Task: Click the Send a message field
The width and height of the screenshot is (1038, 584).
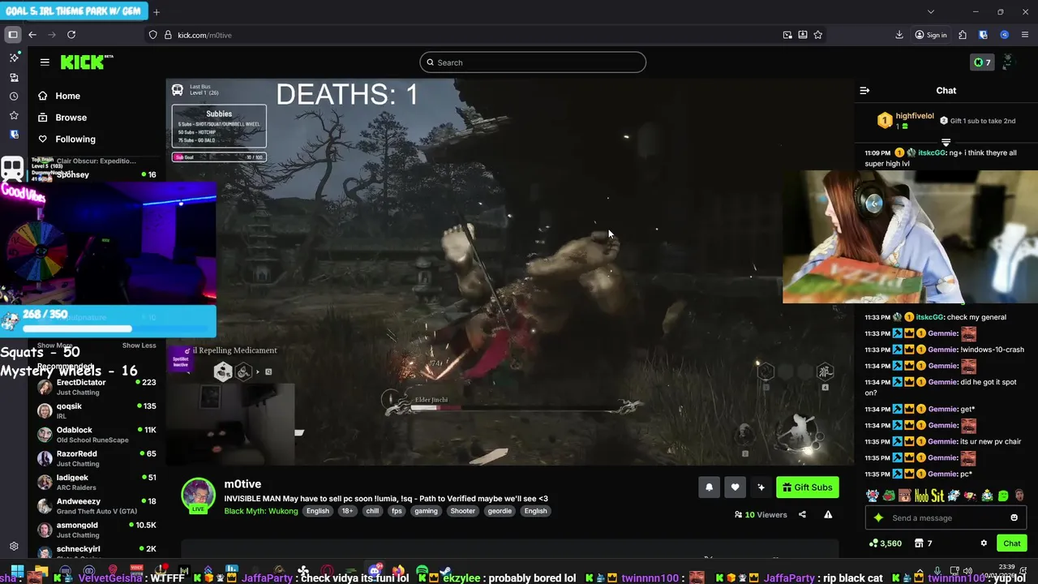Action: pos(946,517)
